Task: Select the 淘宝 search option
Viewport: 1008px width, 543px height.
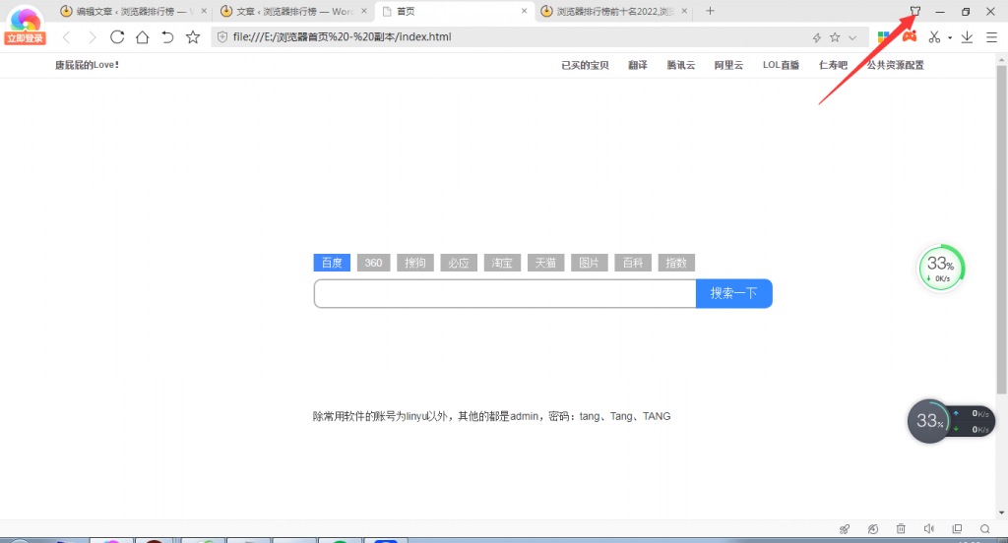Action: click(x=502, y=263)
